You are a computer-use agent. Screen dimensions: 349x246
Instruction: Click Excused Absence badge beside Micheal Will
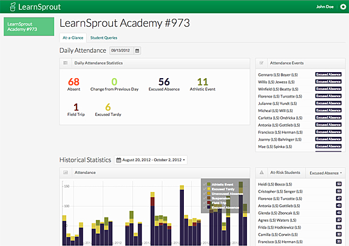tap(328, 110)
